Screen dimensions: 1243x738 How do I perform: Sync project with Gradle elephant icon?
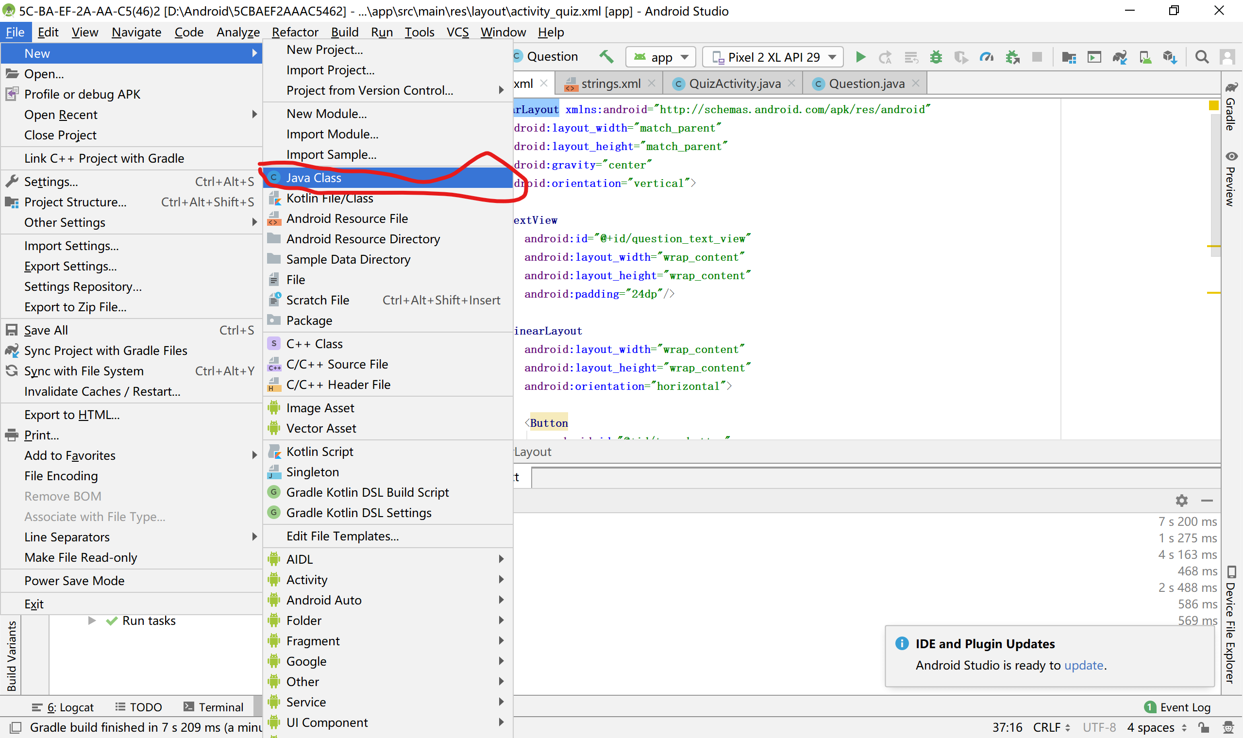1120,57
